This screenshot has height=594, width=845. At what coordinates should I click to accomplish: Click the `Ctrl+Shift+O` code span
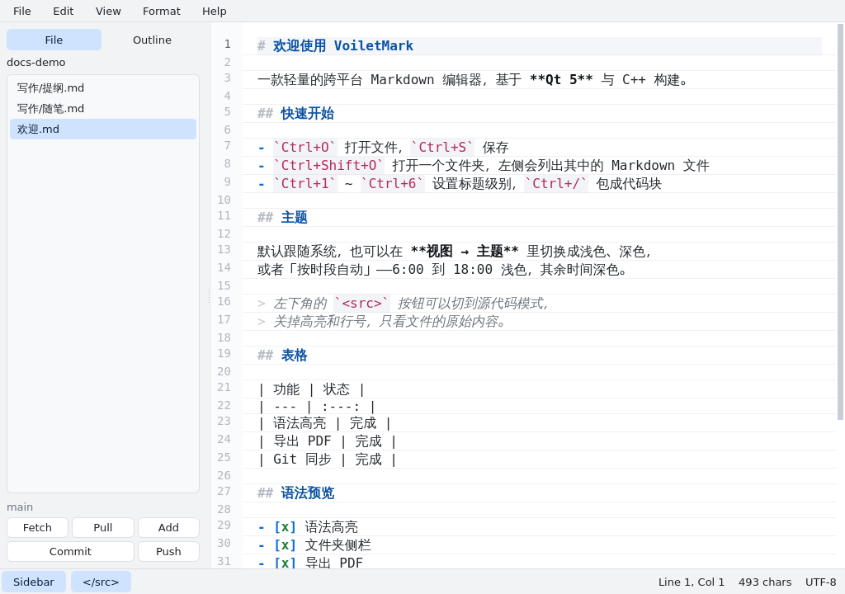coord(328,166)
